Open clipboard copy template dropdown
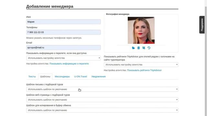This screenshot has width=207, height=116. 102,110
